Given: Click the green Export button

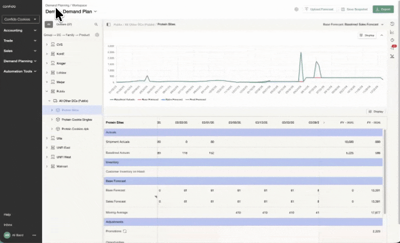Looking at the screenshot, I should pos(383,10).
